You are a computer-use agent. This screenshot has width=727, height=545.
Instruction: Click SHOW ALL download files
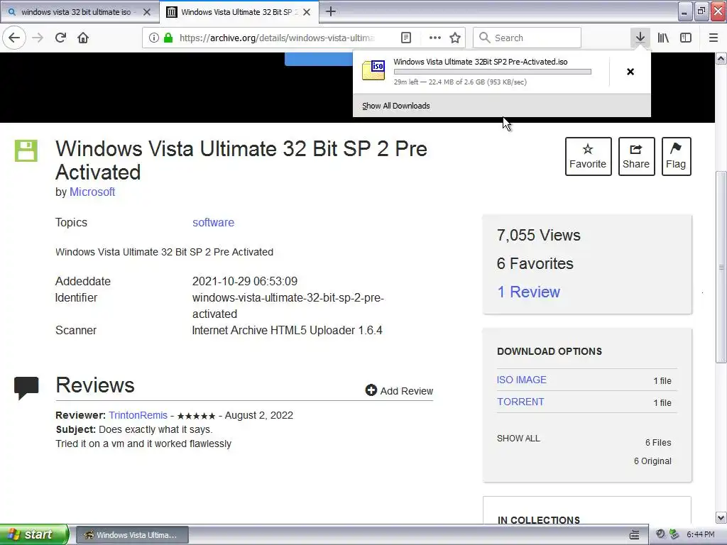pyautogui.click(x=518, y=439)
